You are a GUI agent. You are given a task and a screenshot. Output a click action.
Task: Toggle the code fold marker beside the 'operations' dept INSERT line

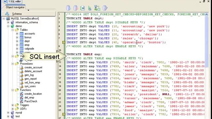[x=64, y=42]
